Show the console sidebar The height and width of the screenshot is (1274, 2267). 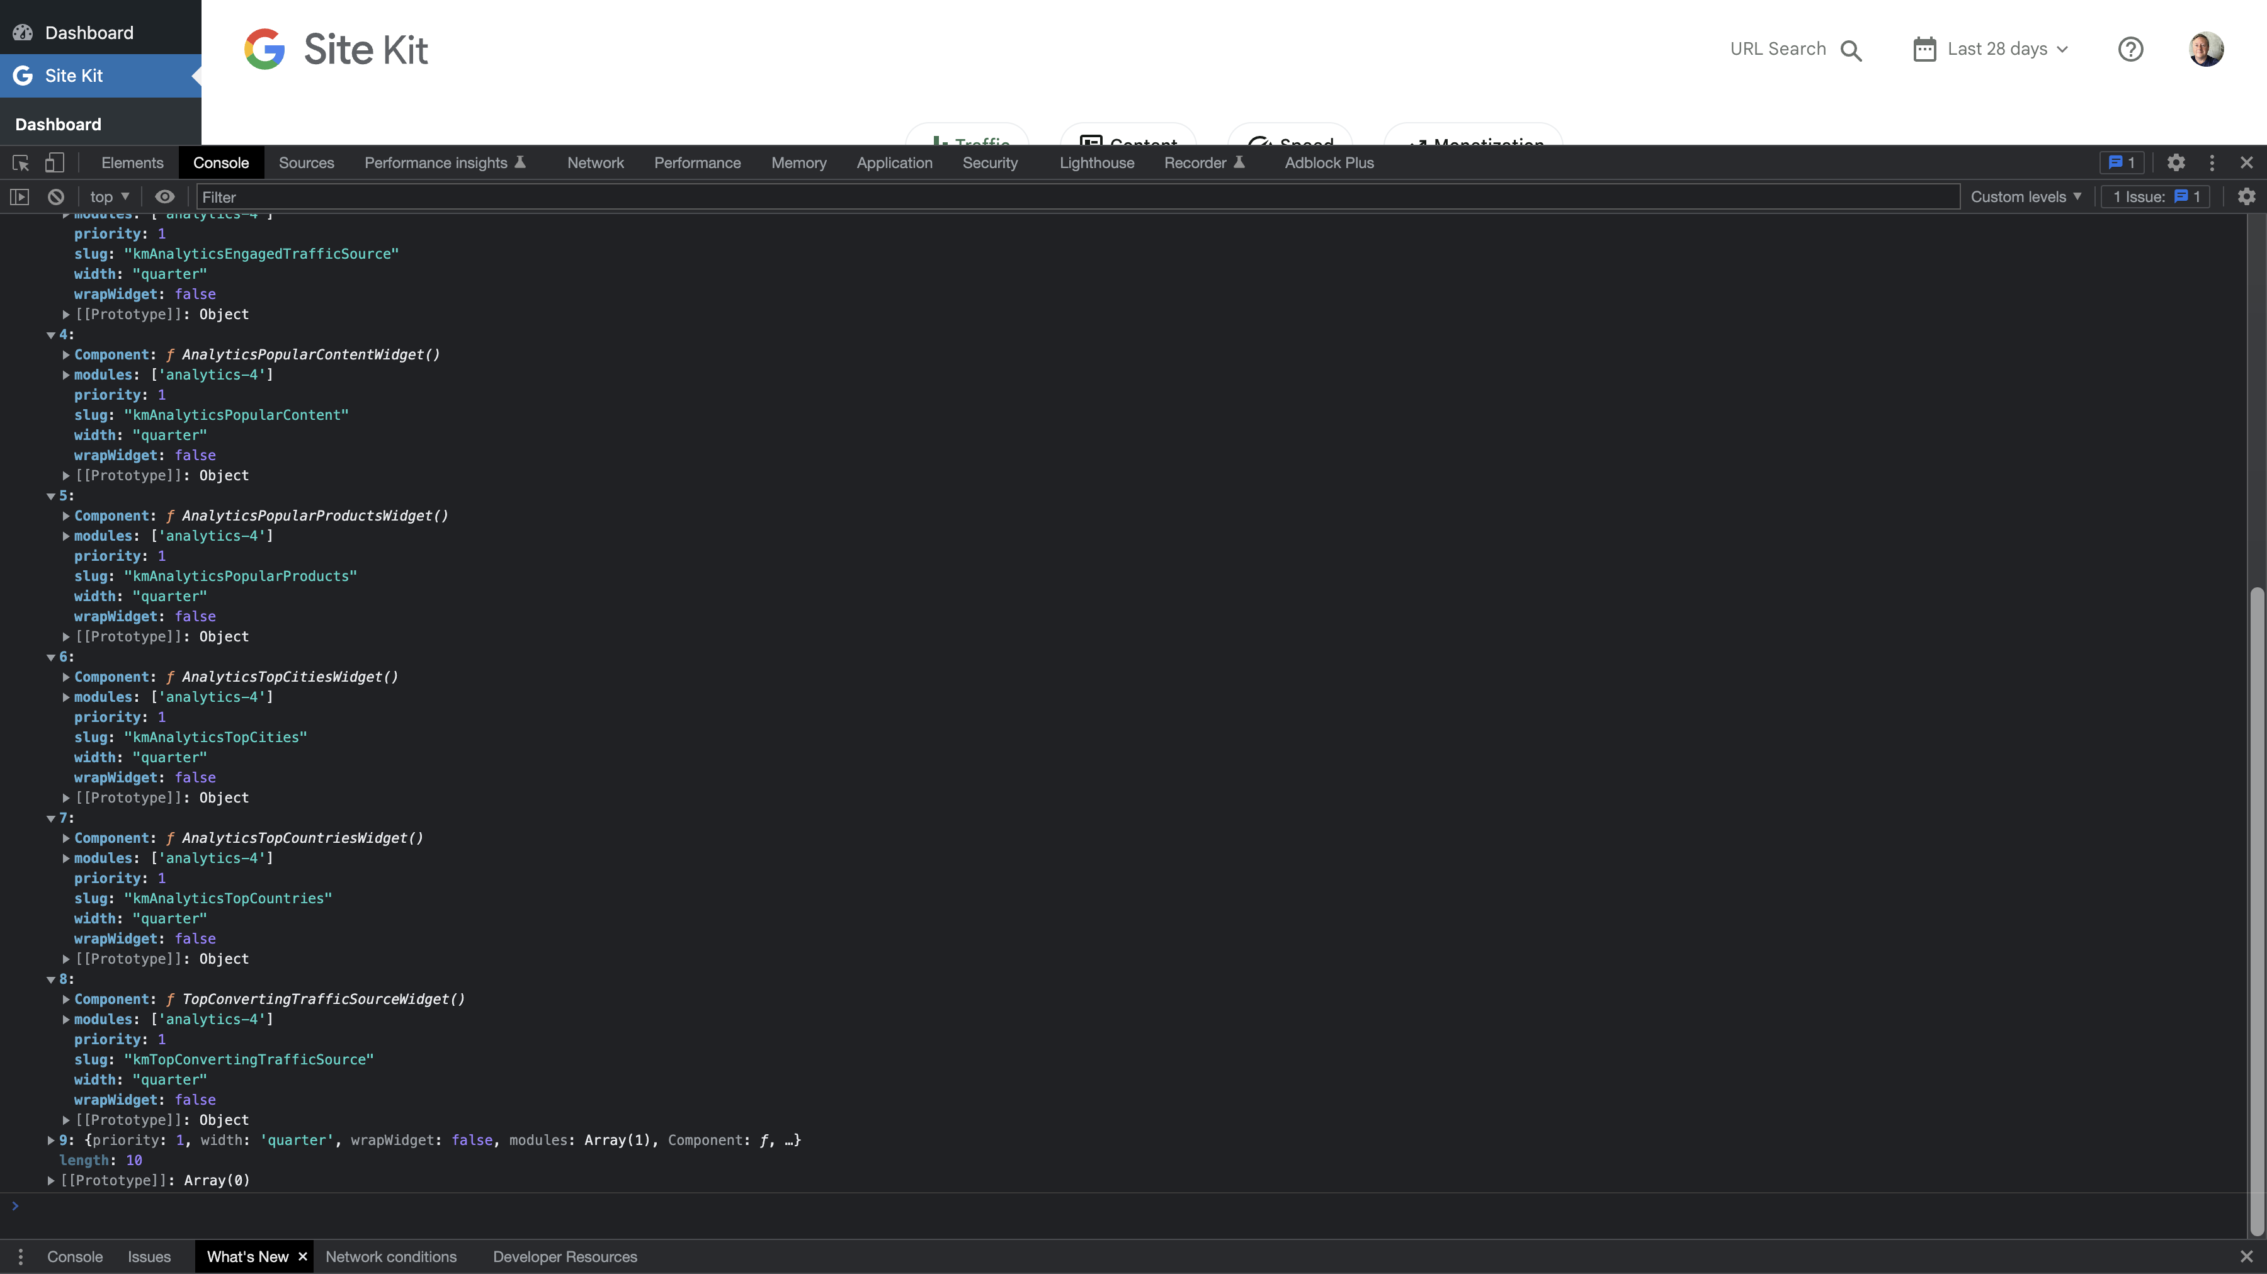tap(20, 196)
